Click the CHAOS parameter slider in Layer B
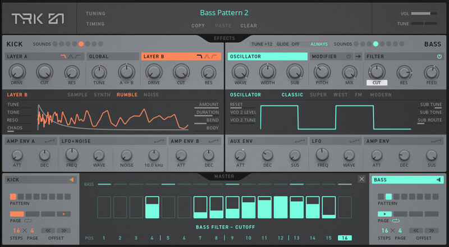Screen dimensions: 449x247 [x=19, y=129]
